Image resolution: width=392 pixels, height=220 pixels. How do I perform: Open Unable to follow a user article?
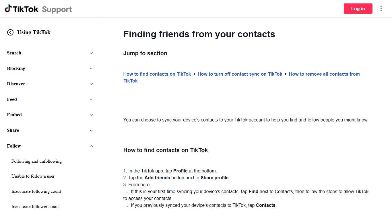click(x=33, y=176)
